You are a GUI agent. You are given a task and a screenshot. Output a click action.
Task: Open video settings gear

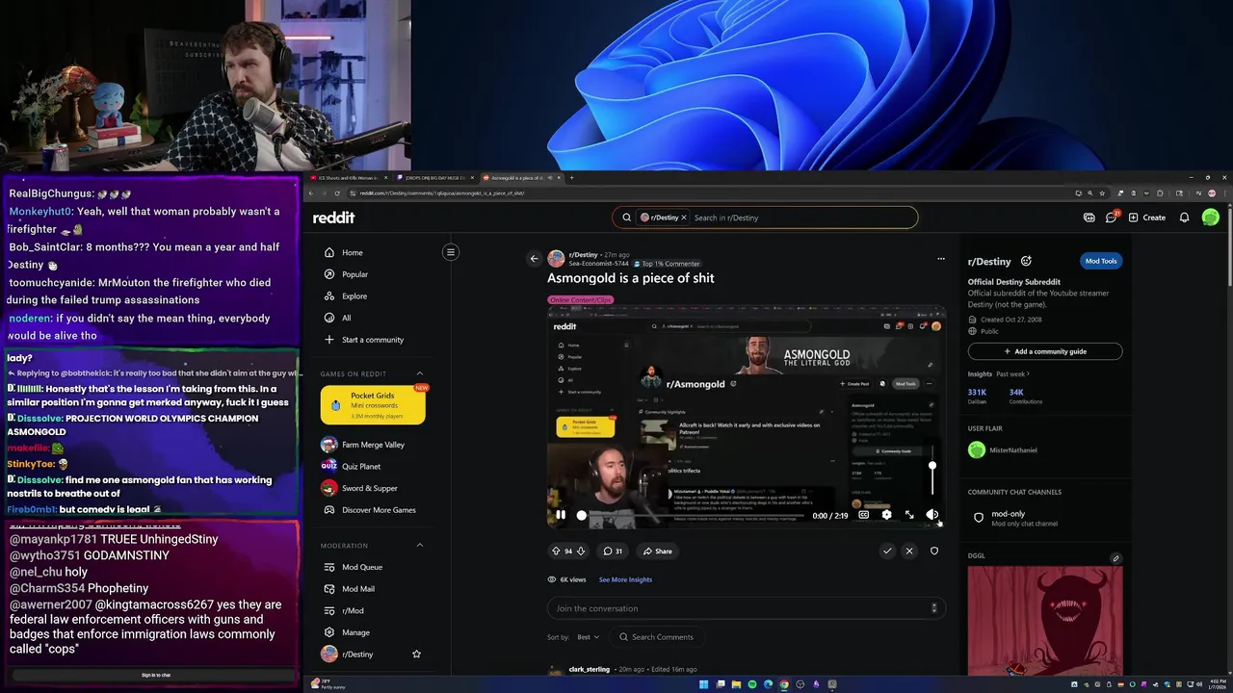886,515
